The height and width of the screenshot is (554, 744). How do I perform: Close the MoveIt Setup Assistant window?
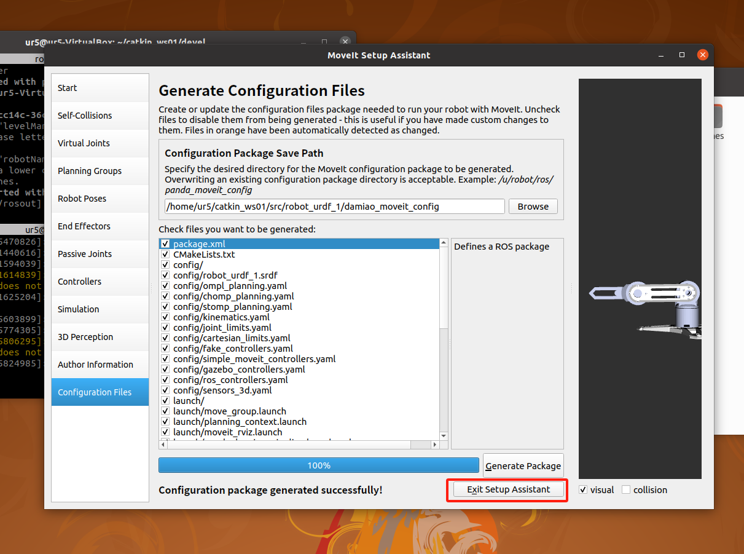coord(703,55)
